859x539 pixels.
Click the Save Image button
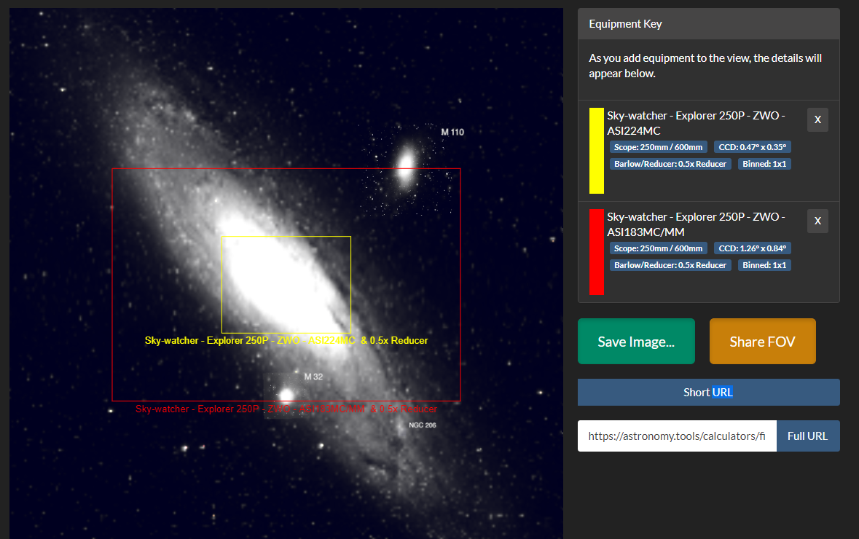636,342
